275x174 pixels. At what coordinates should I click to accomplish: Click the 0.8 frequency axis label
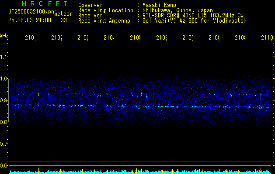4,122
